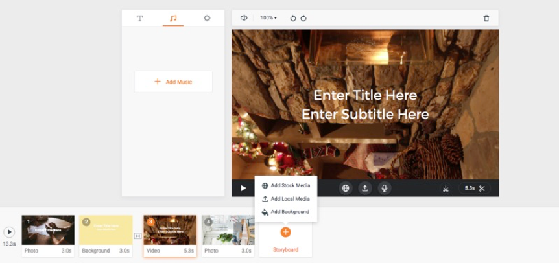This screenshot has width=559, height=263.
Task: Click the globe stock media icon
Action: (346, 189)
